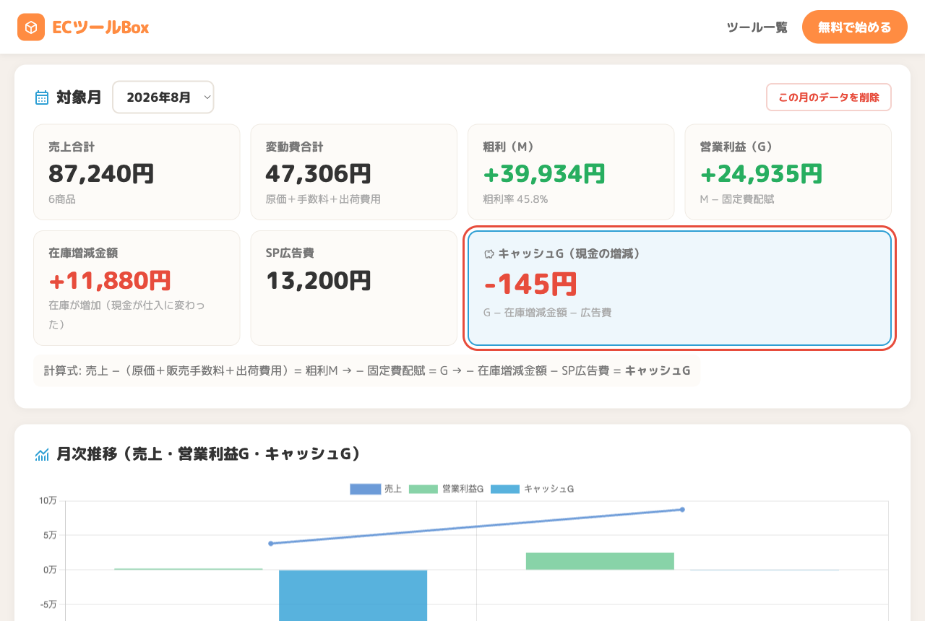The height and width of the screenshot is (621, 925).
Task: Click the upper-right 売上 line data point
Action: pos(682,510)
